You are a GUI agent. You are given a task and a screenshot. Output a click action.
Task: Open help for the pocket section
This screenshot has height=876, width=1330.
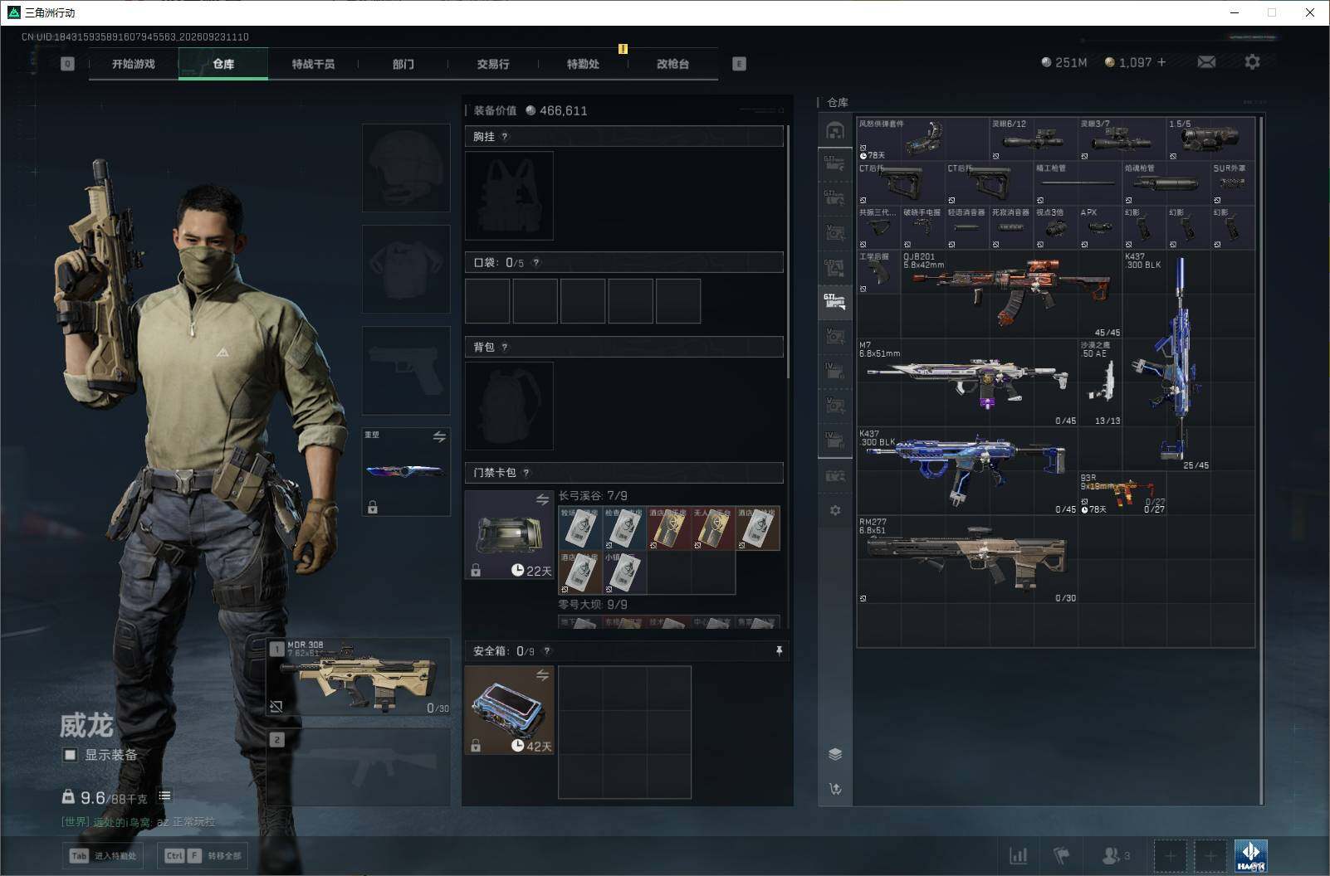536,263
